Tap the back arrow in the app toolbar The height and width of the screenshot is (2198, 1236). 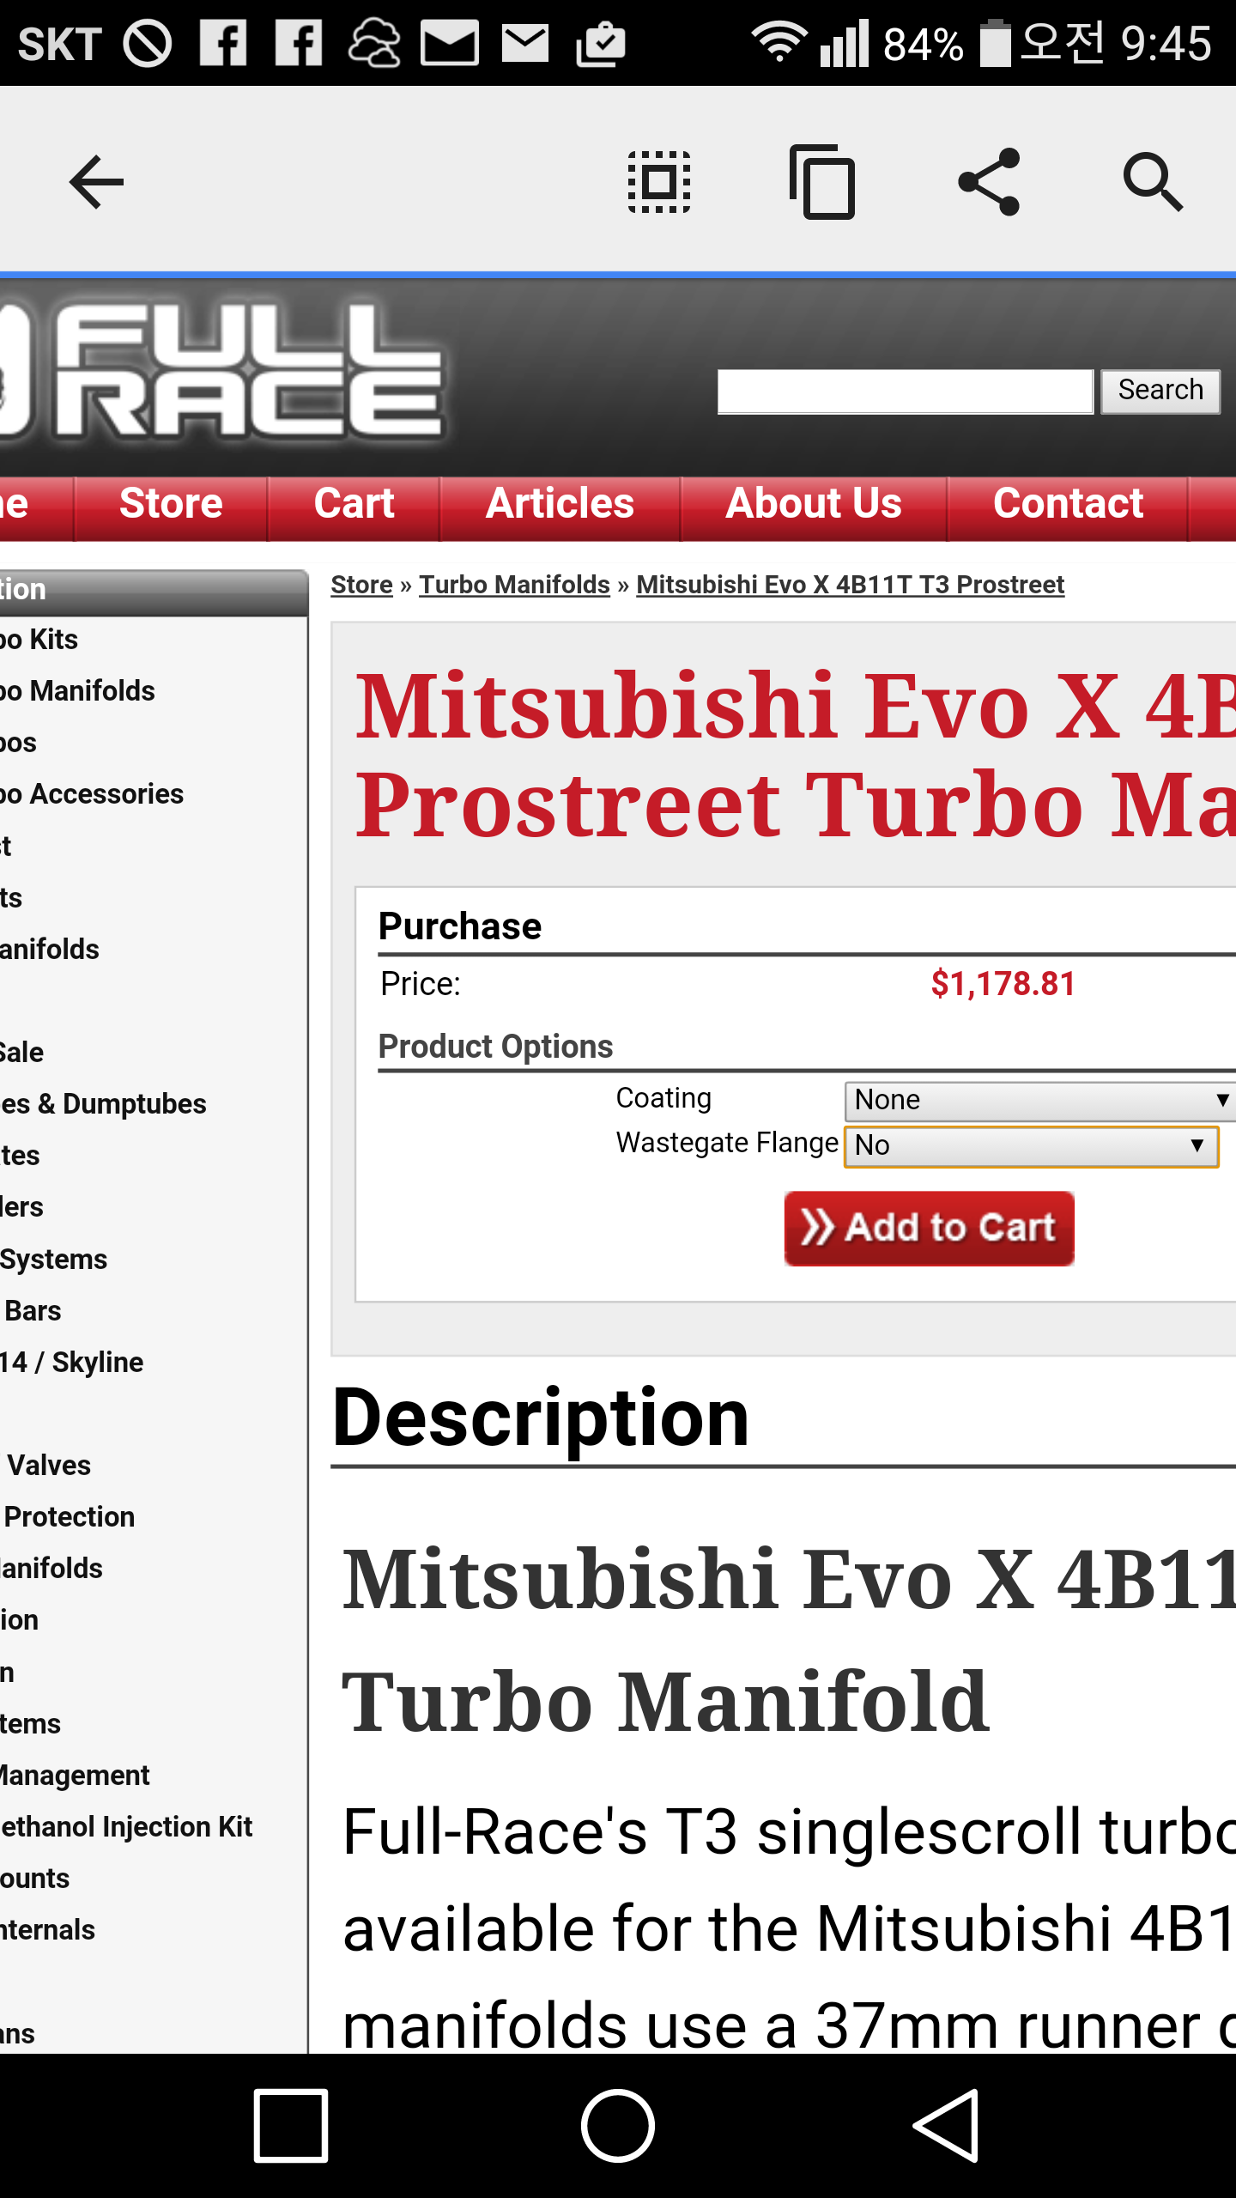pyautogui.click(x=96, y=182)
